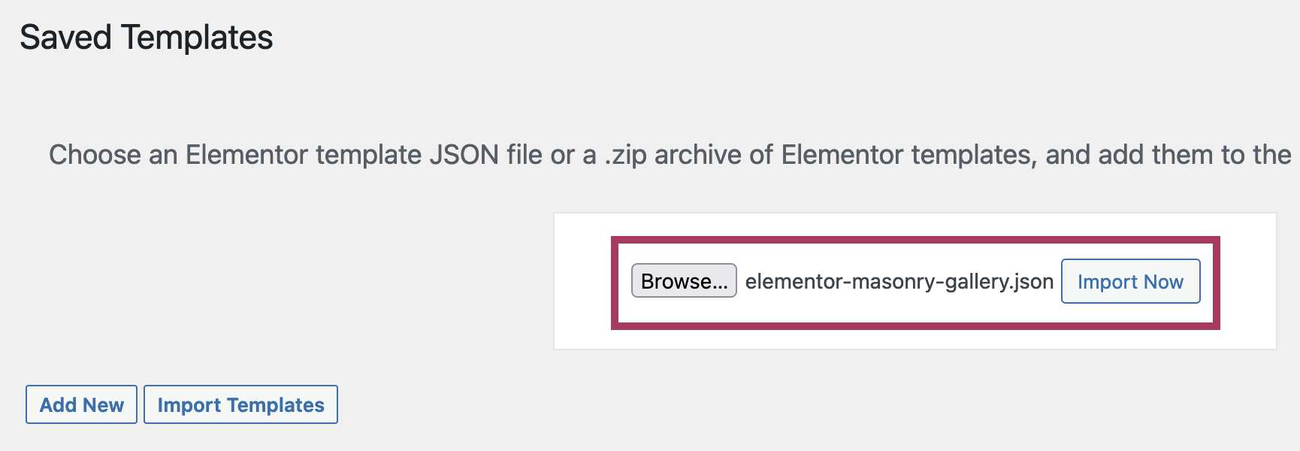The height and width of the screenshot is (451, 1300).
Task: Click the Browse... file chooser button
Action: 684,281
